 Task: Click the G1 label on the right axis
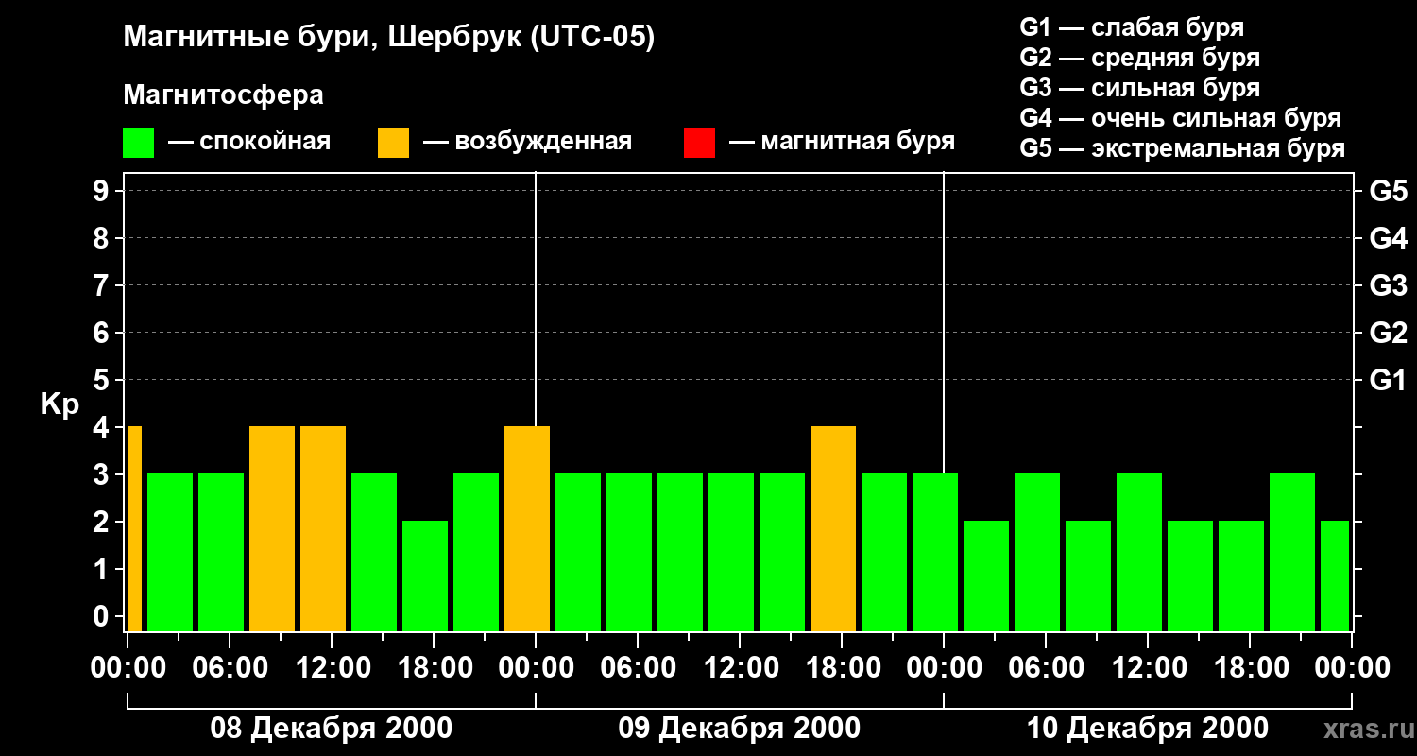(1388, 380)
